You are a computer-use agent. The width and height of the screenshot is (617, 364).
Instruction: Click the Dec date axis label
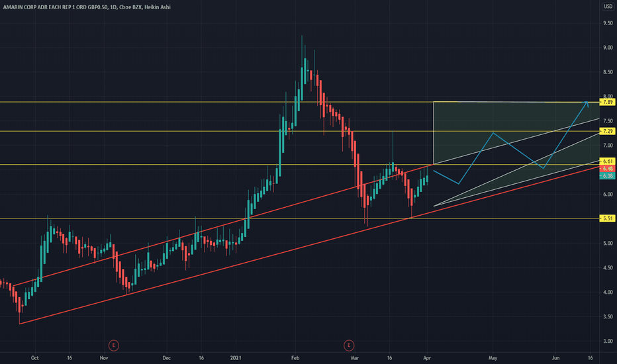pyautogui.click(x=166, y=358)
